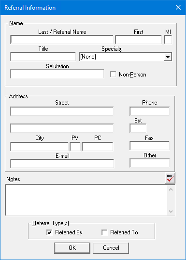Click into the First name field

pos(138,40)
